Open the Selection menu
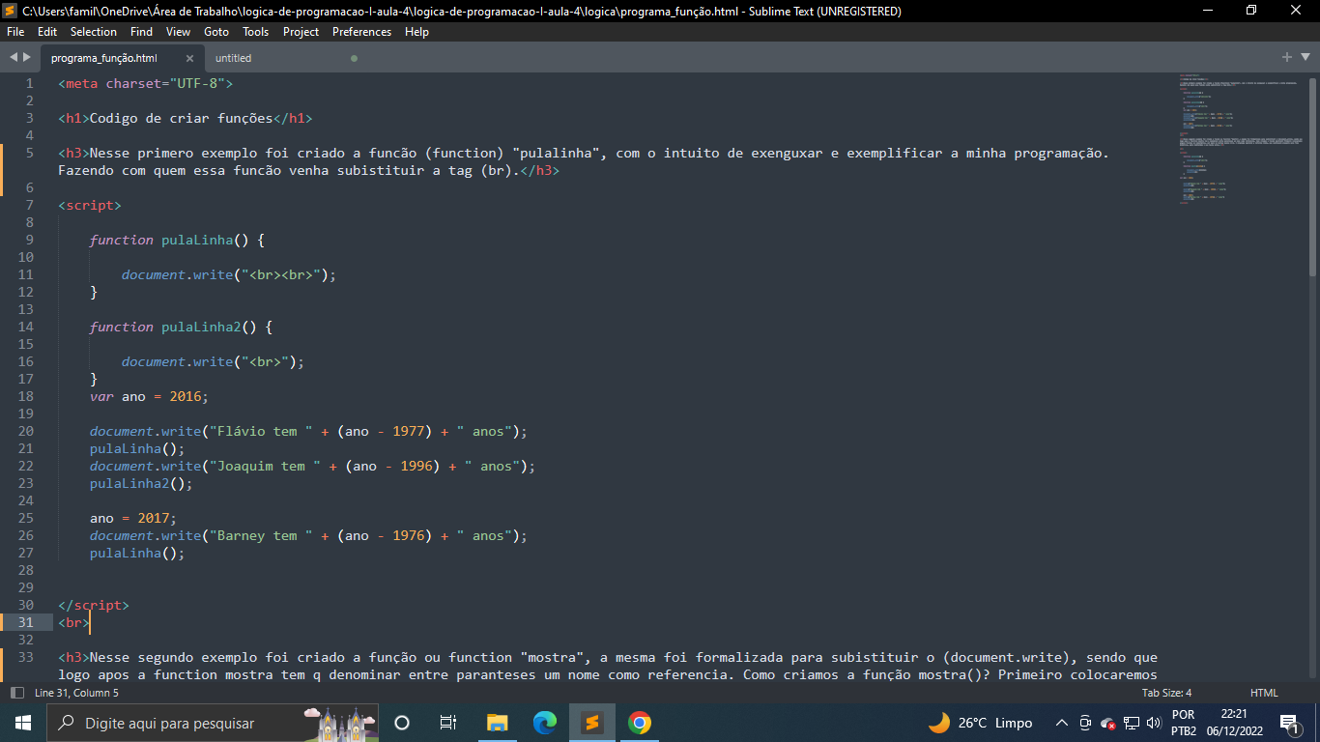This screenshot has height=742, width=1320. 94,32
